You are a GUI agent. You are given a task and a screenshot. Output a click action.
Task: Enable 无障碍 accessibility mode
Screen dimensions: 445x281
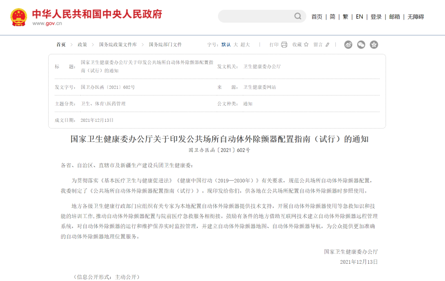pos(415,17)
